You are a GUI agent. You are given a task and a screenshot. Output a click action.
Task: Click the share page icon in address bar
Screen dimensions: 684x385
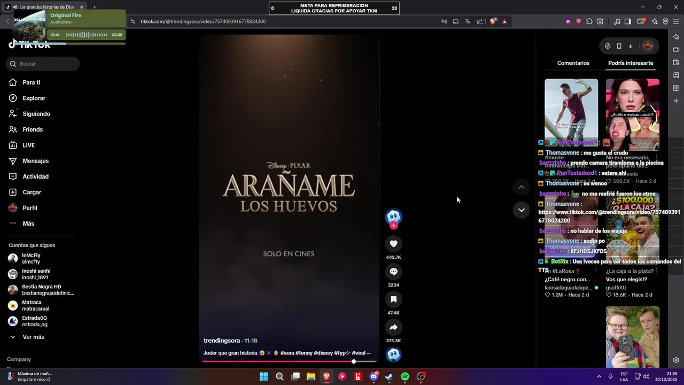tap(480, 21)
